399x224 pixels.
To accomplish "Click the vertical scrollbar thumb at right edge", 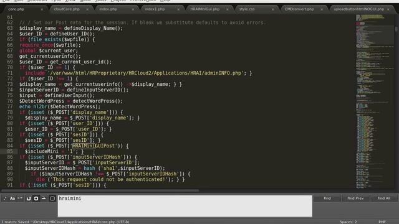I will (397, 29).
